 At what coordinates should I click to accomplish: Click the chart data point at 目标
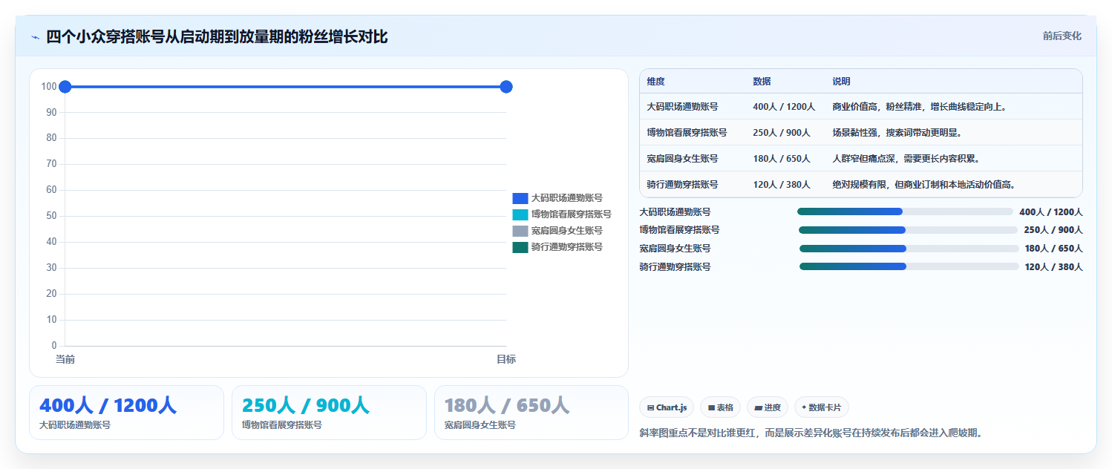pos(506,87)
